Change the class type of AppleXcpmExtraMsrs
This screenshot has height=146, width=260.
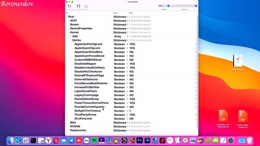pos(127,52)
